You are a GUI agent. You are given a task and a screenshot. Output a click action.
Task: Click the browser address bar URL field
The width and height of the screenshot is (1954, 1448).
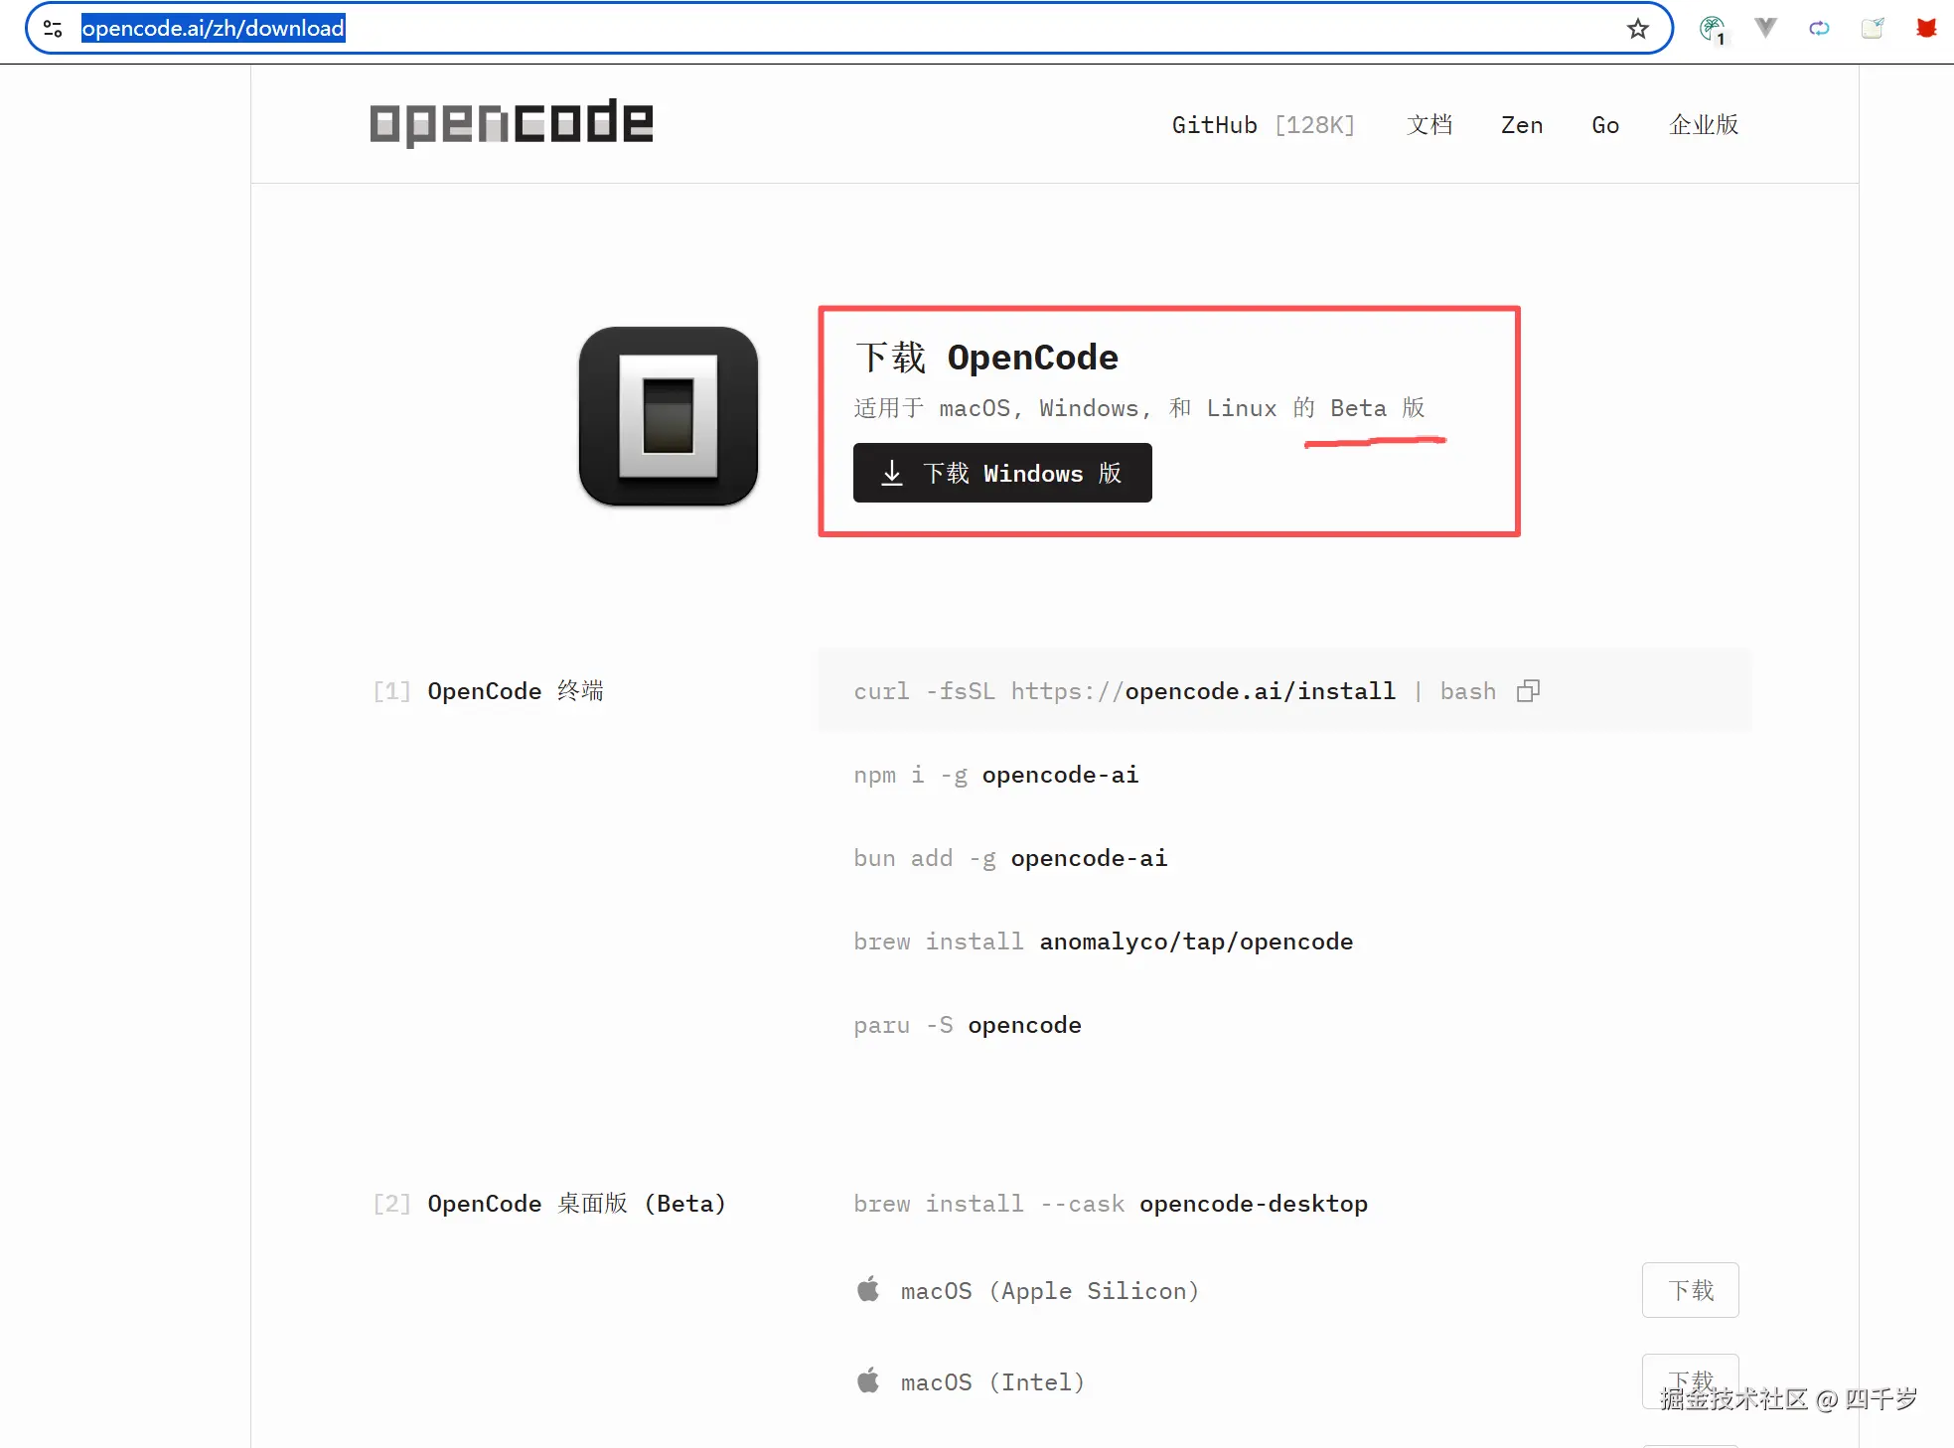214,28
